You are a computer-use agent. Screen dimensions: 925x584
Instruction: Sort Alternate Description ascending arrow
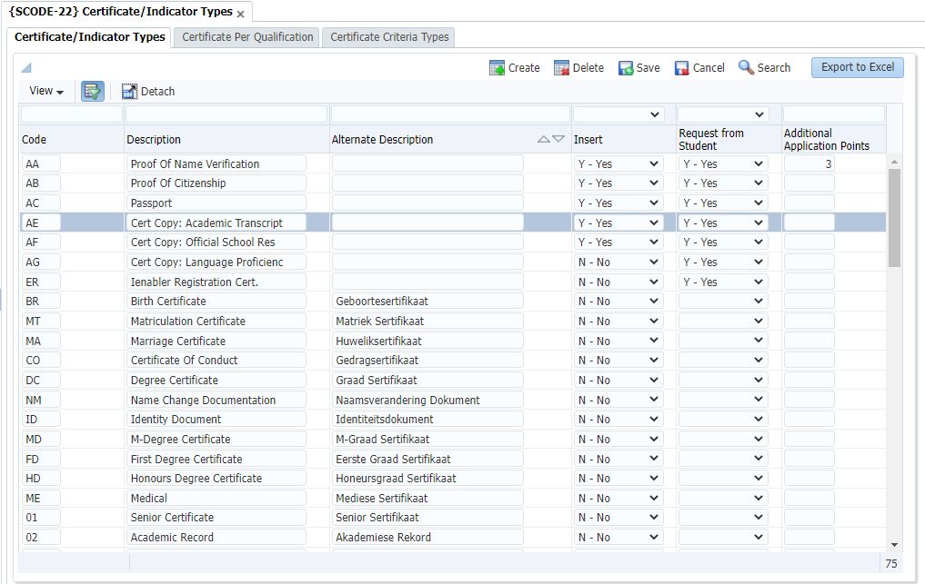(544, 140)
